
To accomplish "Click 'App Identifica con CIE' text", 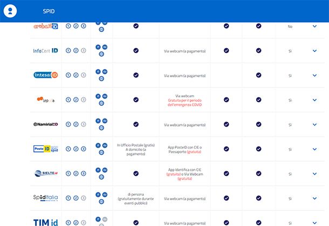I will click(x=184, y=170).
